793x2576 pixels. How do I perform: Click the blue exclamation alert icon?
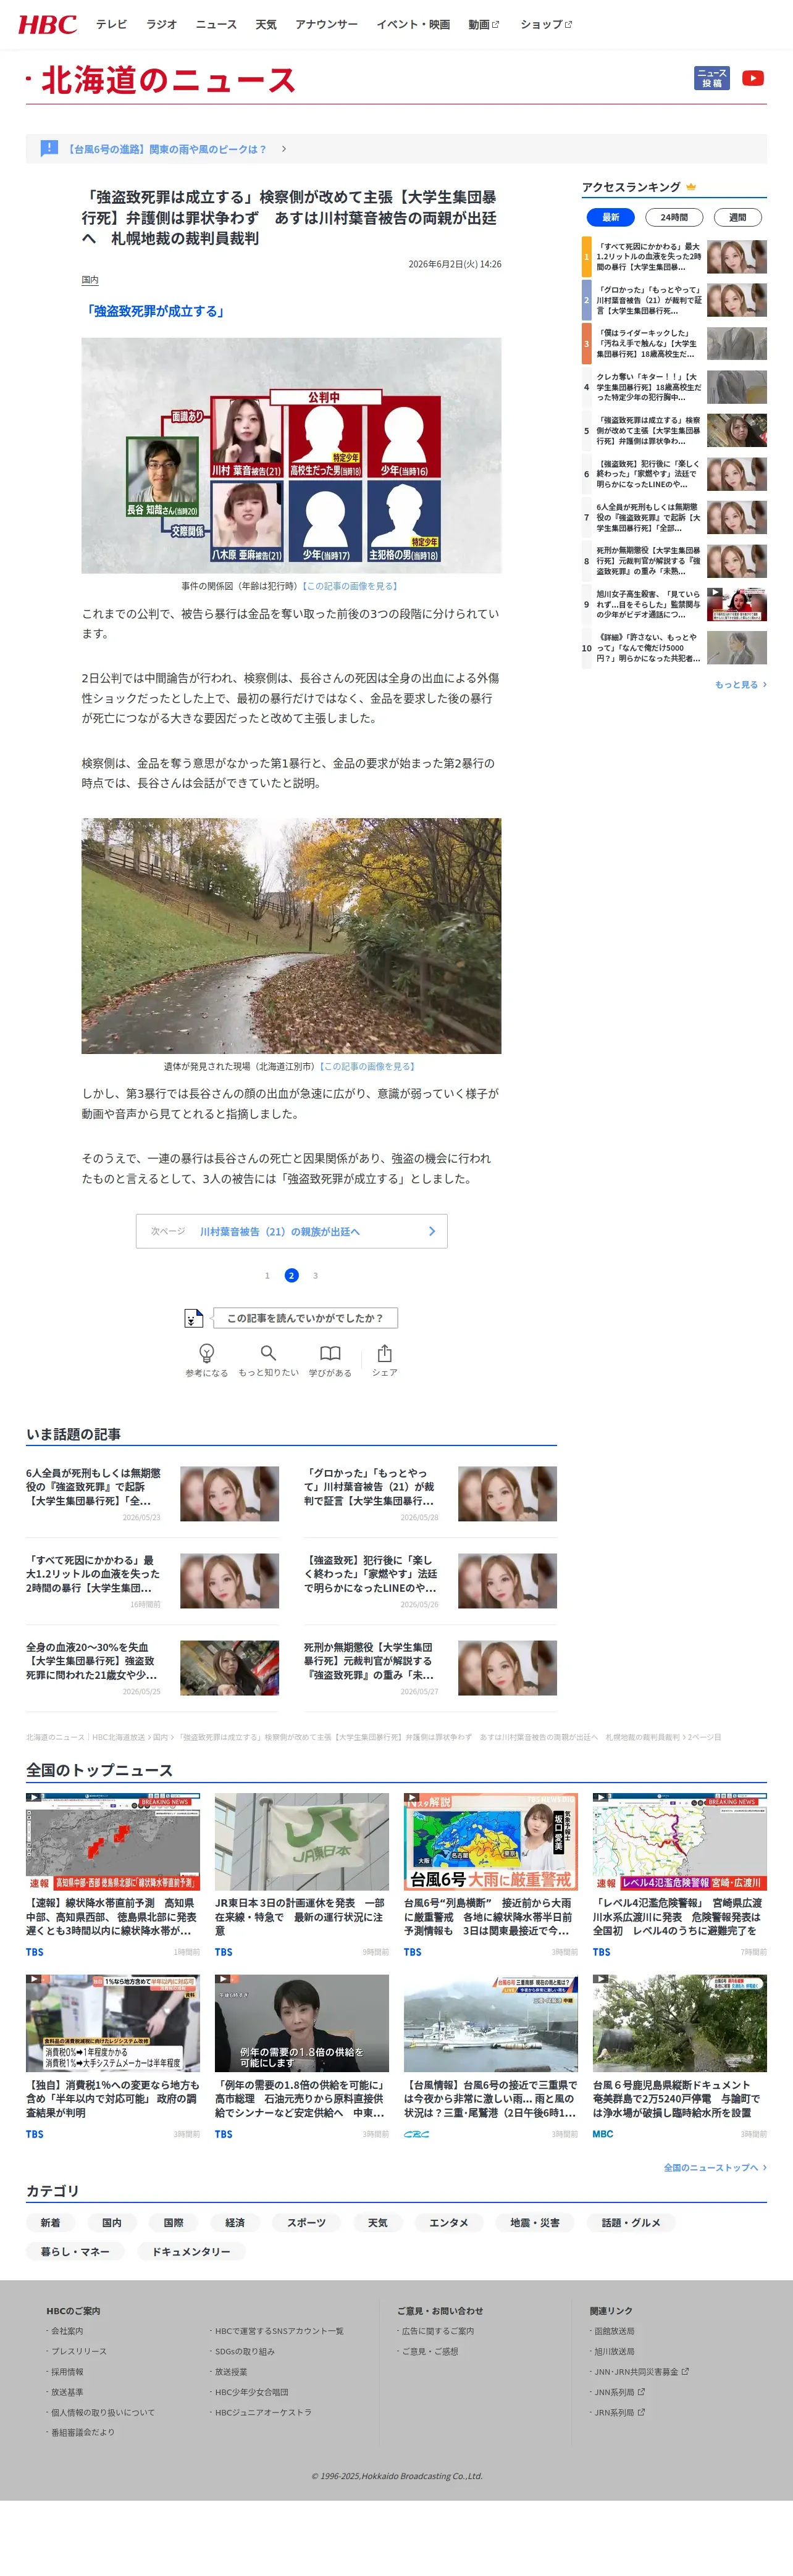click(49, 148)
